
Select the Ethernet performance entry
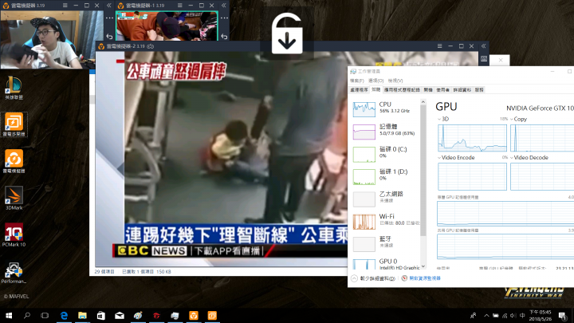[386, 198]
